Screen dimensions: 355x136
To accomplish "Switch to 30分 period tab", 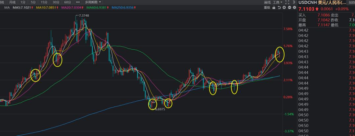I will [x=56, y=2].
